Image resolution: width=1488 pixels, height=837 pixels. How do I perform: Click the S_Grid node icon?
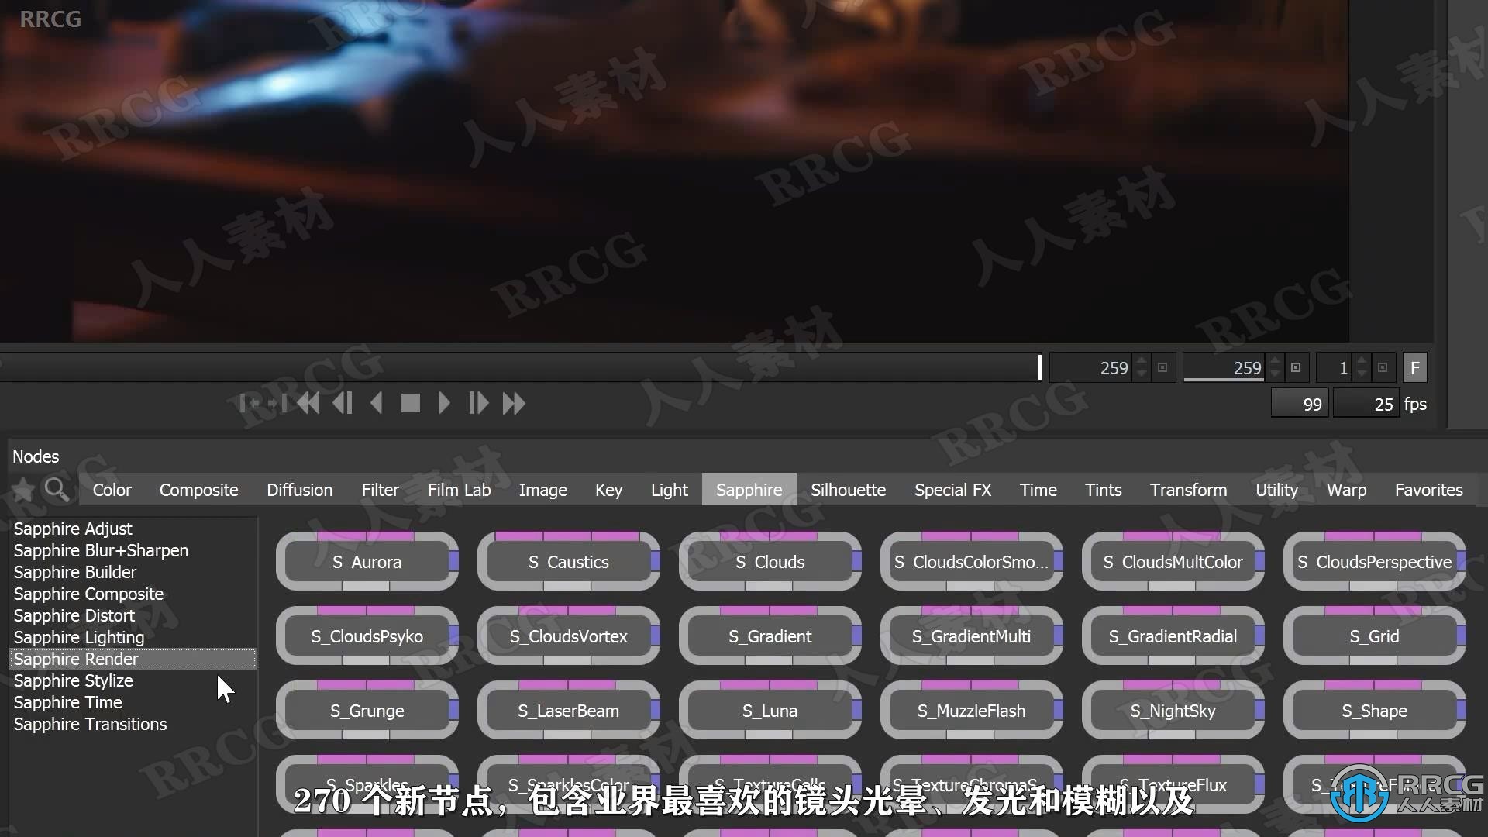[x=1373, y=635]
